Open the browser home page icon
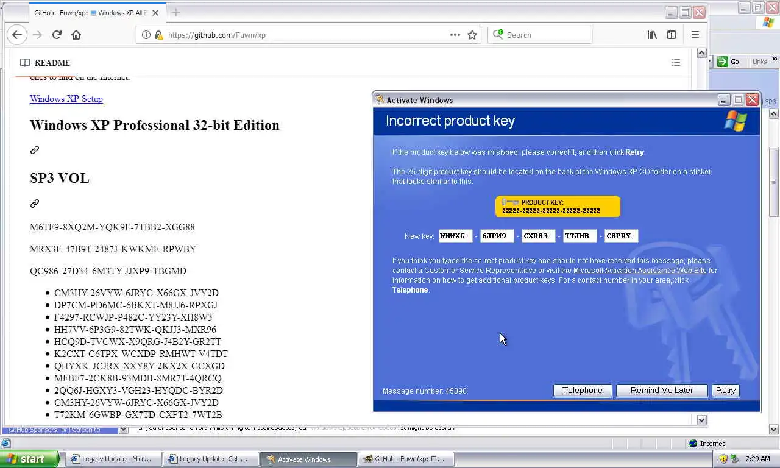Screen dimensions: 780x468 (x=76, y=35)
